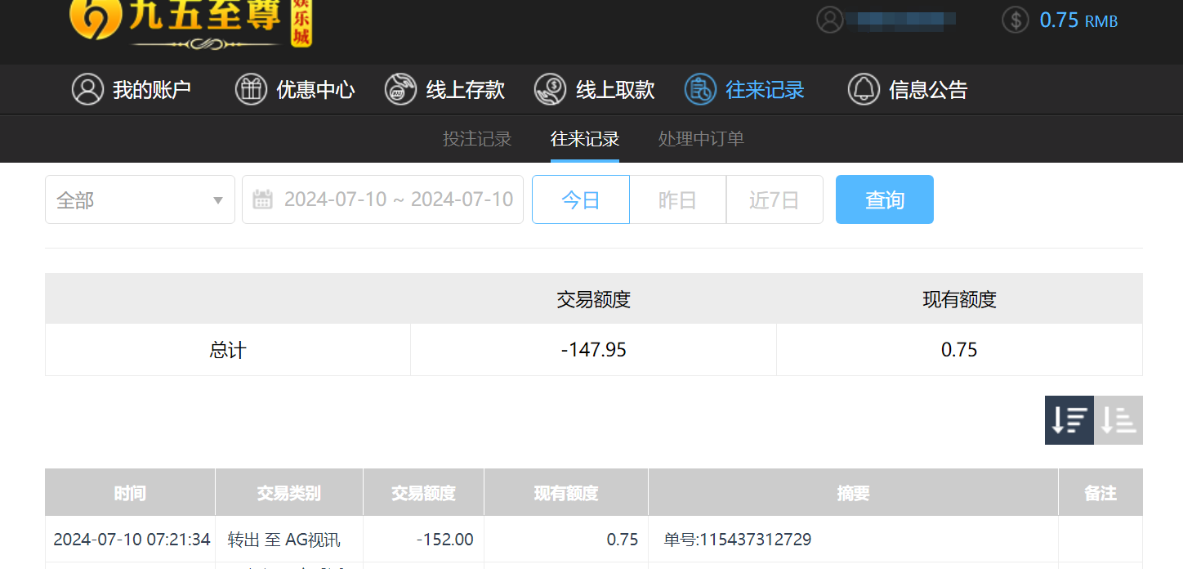Expand the 全部 category dropdown
This screenshot has height=569, width=1183.
(x=139, y=199)
